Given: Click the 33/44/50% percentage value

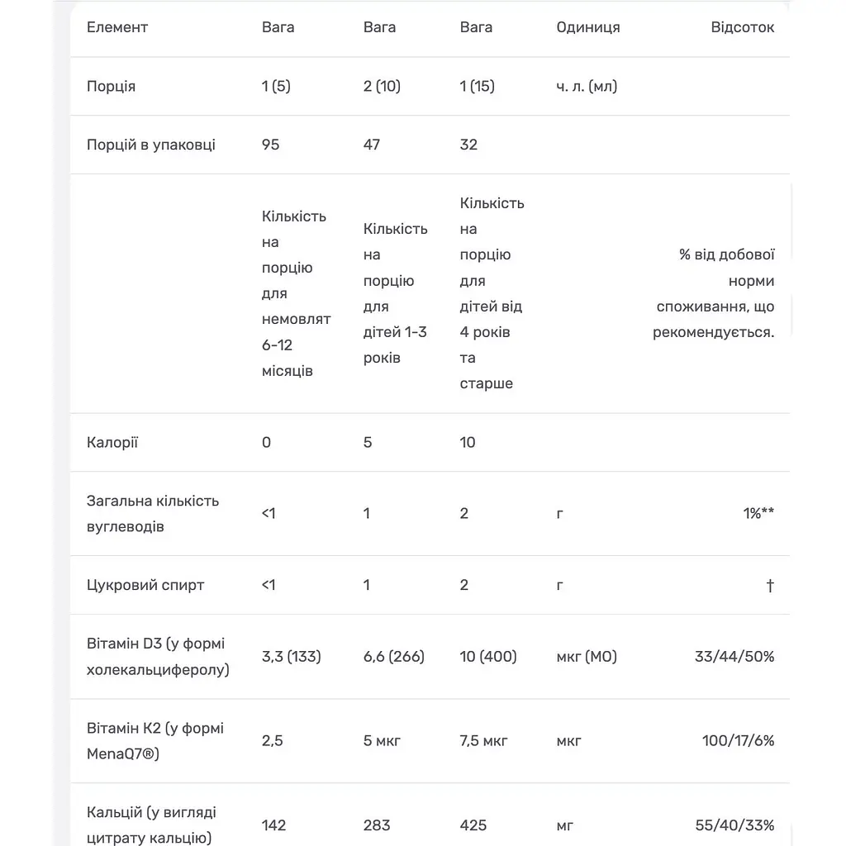Looking at the screenshot, I should click(734, 657).
